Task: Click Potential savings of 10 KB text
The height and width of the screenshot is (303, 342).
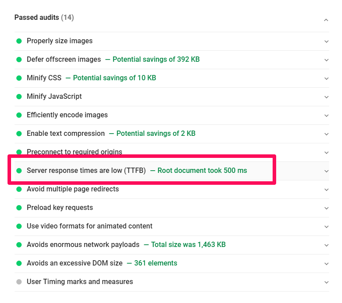Action: (x=114, y=78)
